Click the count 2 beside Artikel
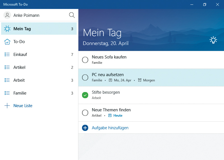The height and width of the screenshot is (160, 224). coord(72,67)
